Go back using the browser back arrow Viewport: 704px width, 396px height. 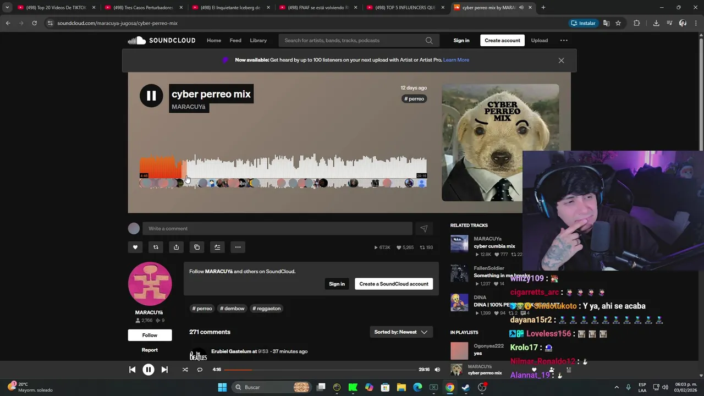coord(8,23)
